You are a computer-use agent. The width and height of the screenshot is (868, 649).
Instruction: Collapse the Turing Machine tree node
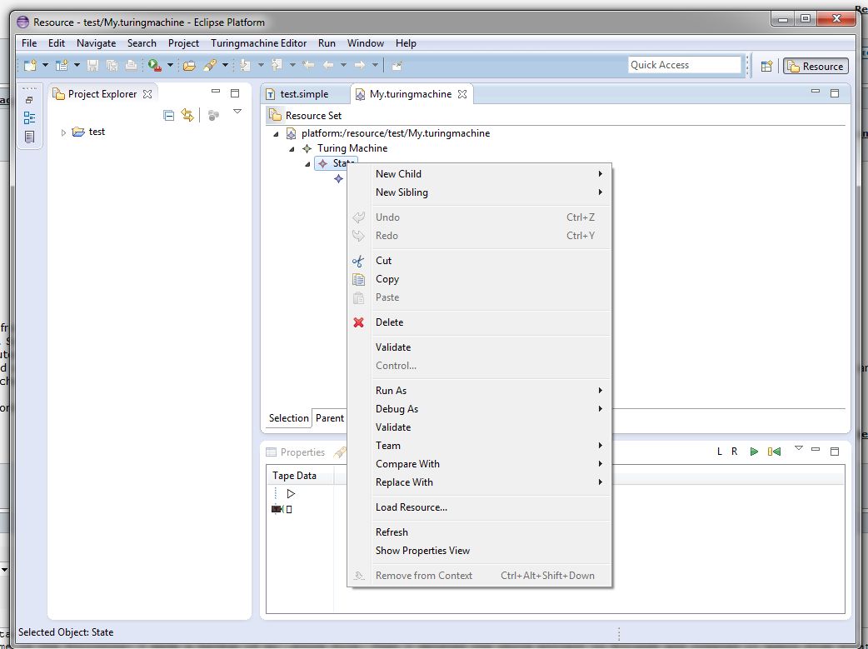292,149
